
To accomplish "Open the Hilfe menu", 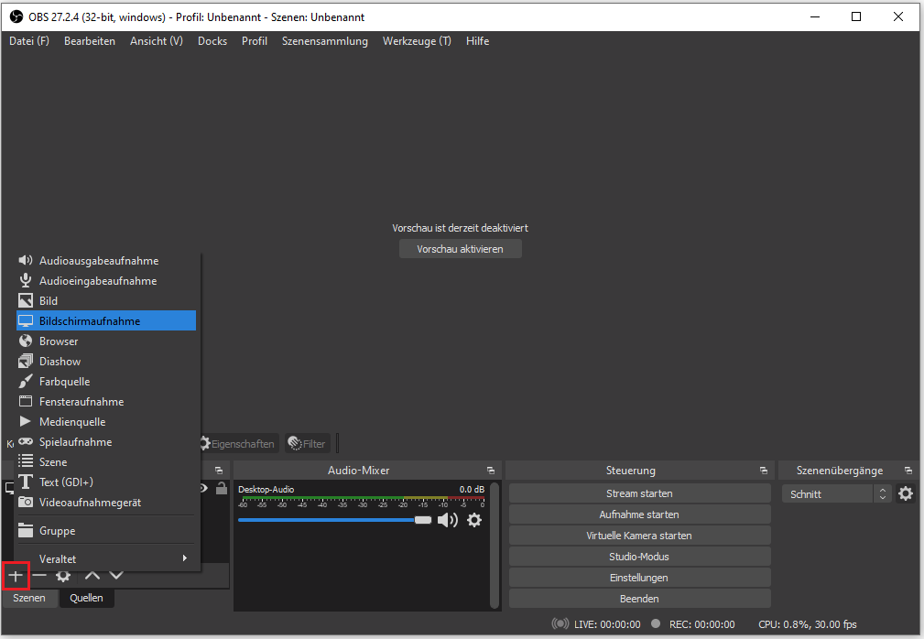I will tap(477, 41).
